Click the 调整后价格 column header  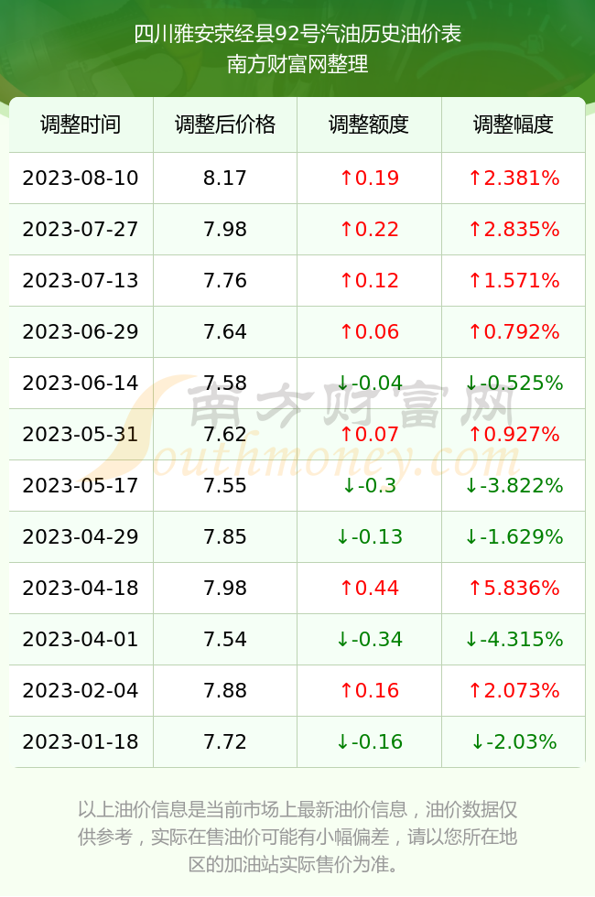pyautogui.click(x=225, y=124)
